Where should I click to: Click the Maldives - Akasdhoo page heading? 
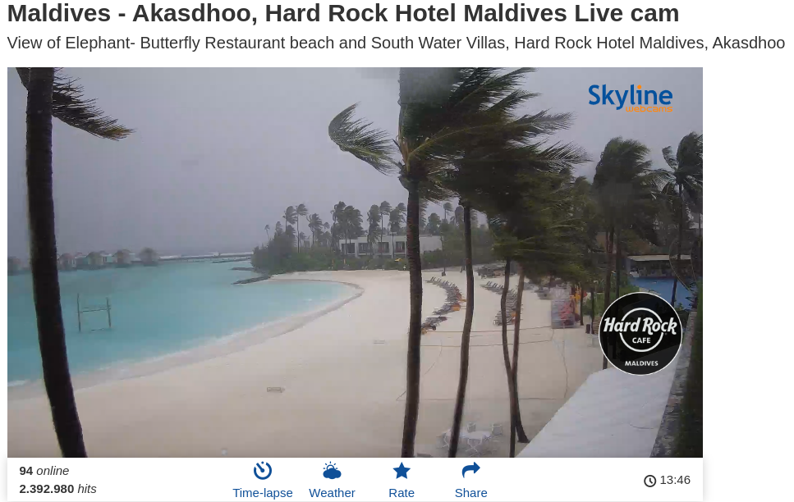343,13
